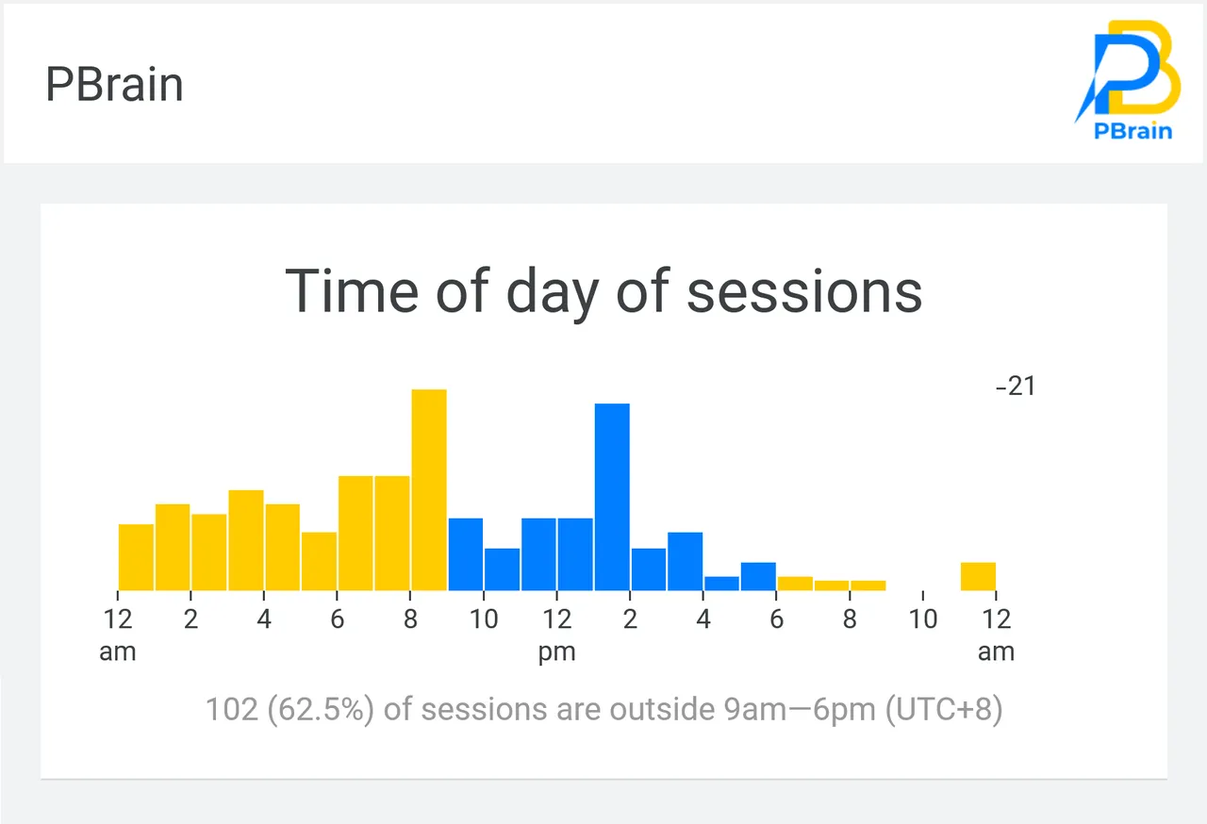Click the yellow bar at 3am
This screenshot has width=1207, height=824.
coord(246,540)
